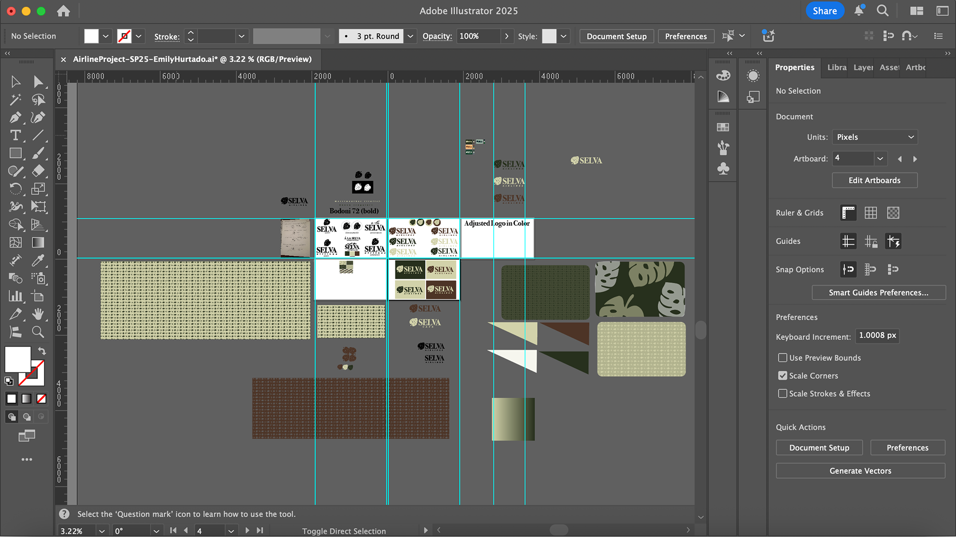Select the Hand tool
The height and width of the screenshot is (537, 956).
[x=38, y=314]
